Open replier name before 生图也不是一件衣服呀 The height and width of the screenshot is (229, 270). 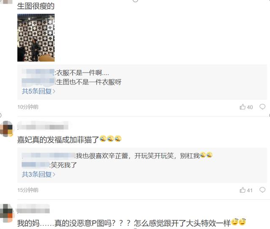click(38, 82)
